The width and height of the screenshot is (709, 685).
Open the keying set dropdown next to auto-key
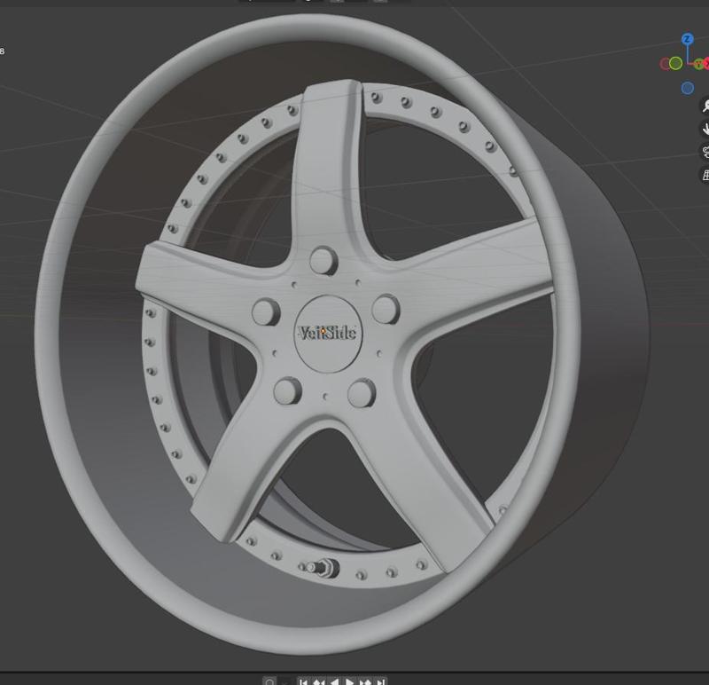pyautogui.click(x=284, y=681)
